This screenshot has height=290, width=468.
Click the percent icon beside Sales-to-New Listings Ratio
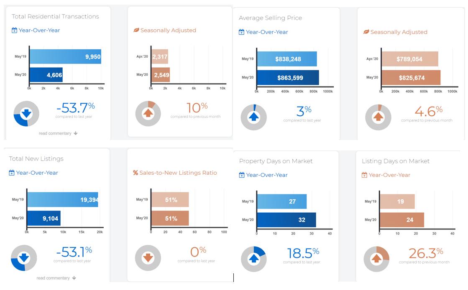(x=136, y=173)
